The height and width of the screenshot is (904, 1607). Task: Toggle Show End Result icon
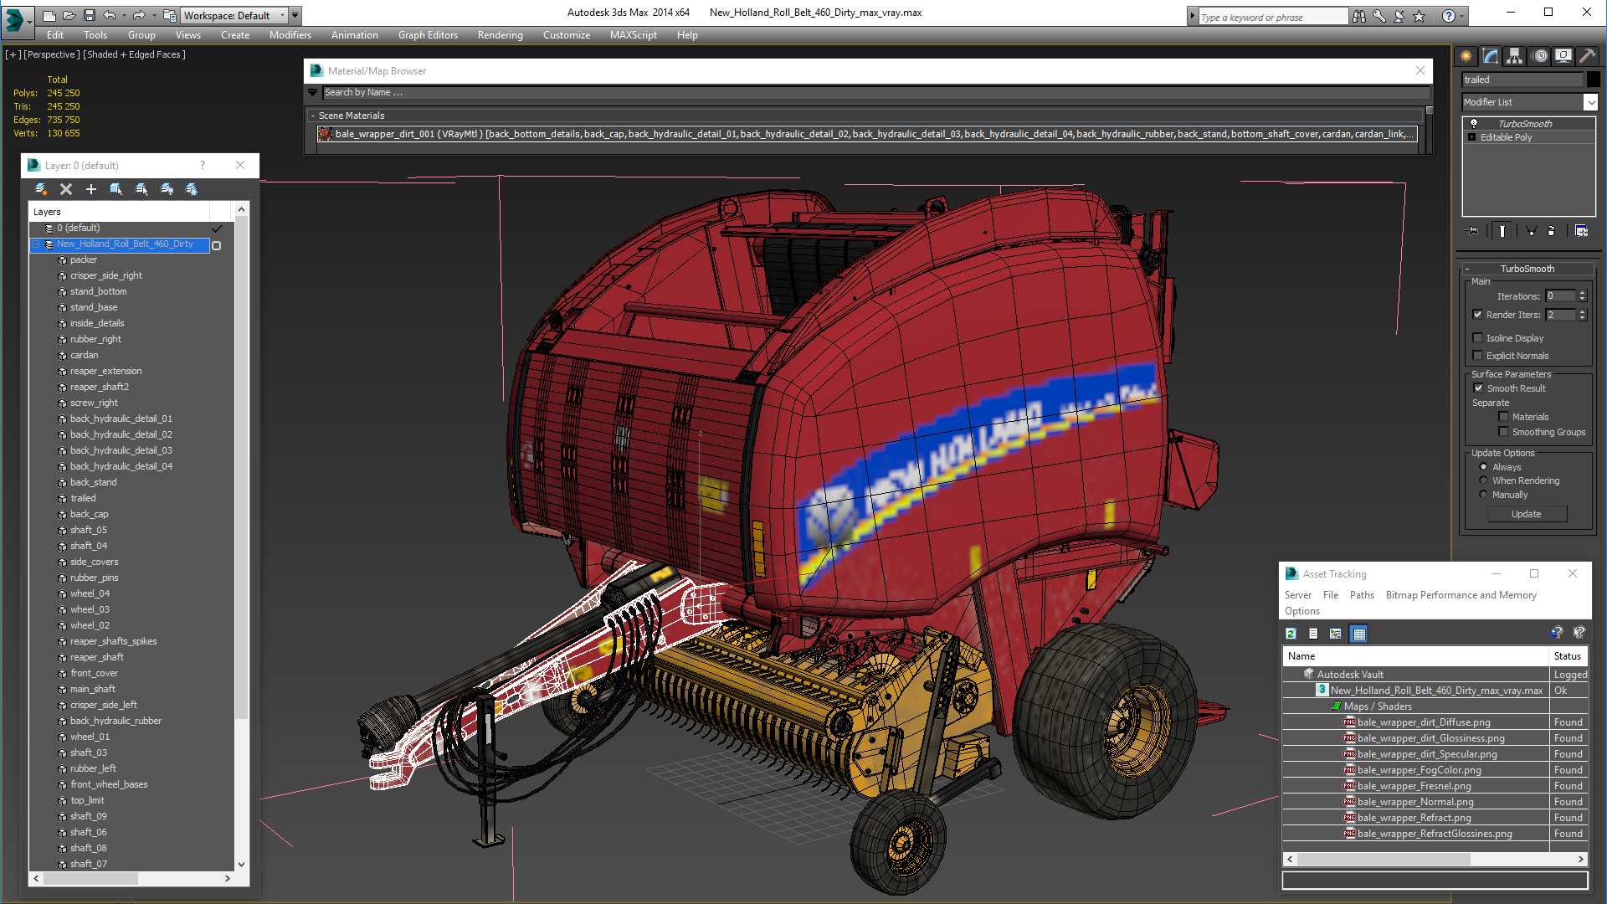[x=1502, y=231]
